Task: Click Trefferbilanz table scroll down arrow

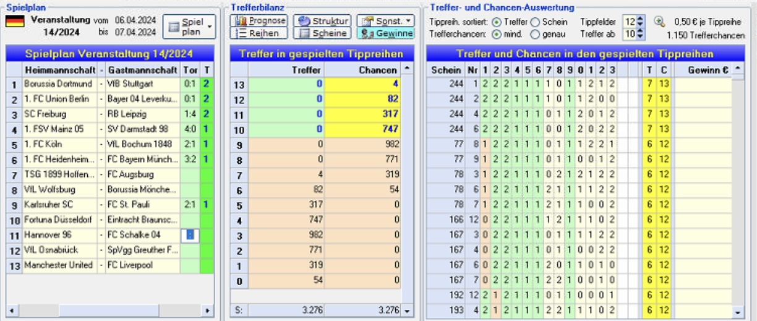Action: tap(406, 310)
